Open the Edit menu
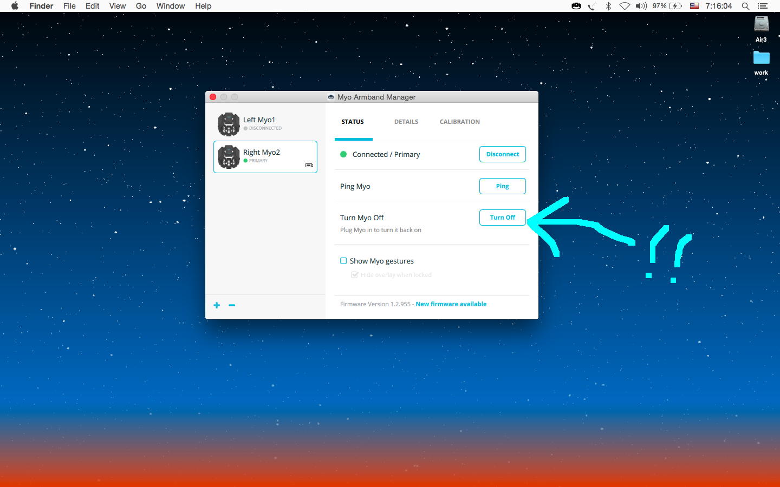 pos(93,6)
